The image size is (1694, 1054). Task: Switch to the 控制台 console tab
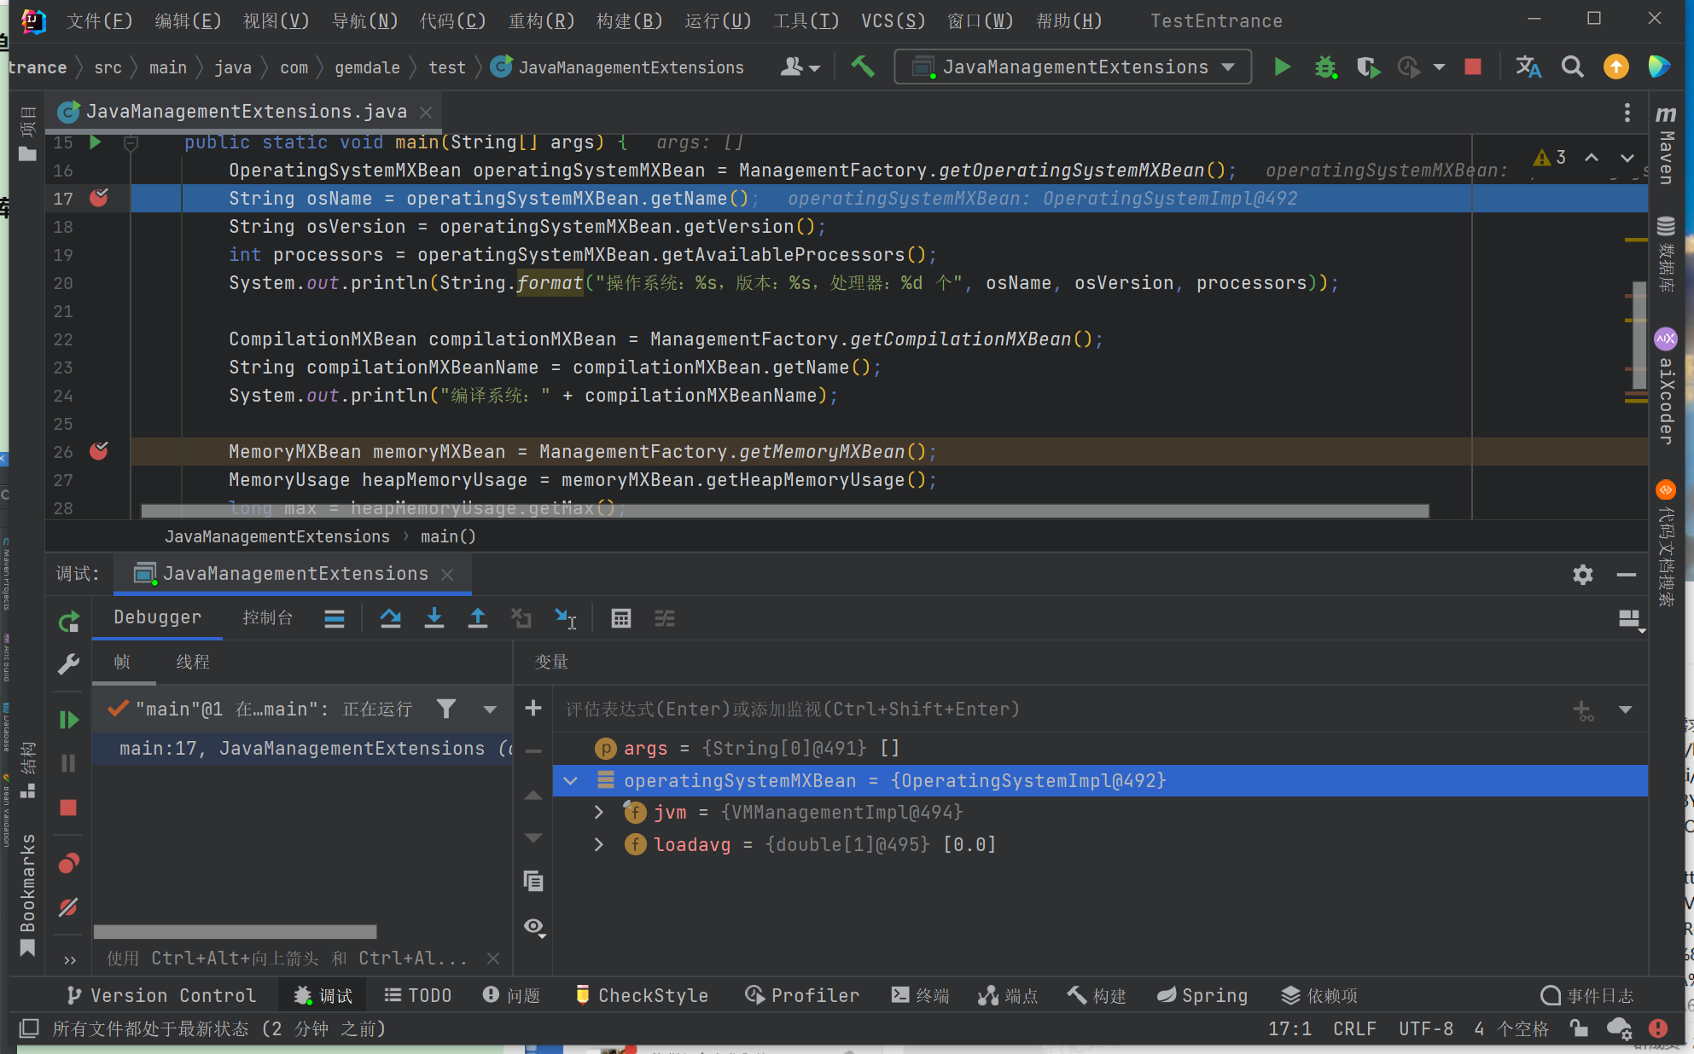[267, 617]
